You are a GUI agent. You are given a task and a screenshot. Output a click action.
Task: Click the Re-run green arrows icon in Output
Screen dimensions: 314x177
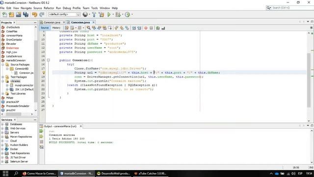pos(41,131)
